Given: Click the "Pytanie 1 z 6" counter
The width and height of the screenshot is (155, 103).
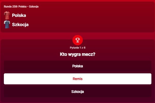Looking at the screenshot, I should (x=77, y=48).
